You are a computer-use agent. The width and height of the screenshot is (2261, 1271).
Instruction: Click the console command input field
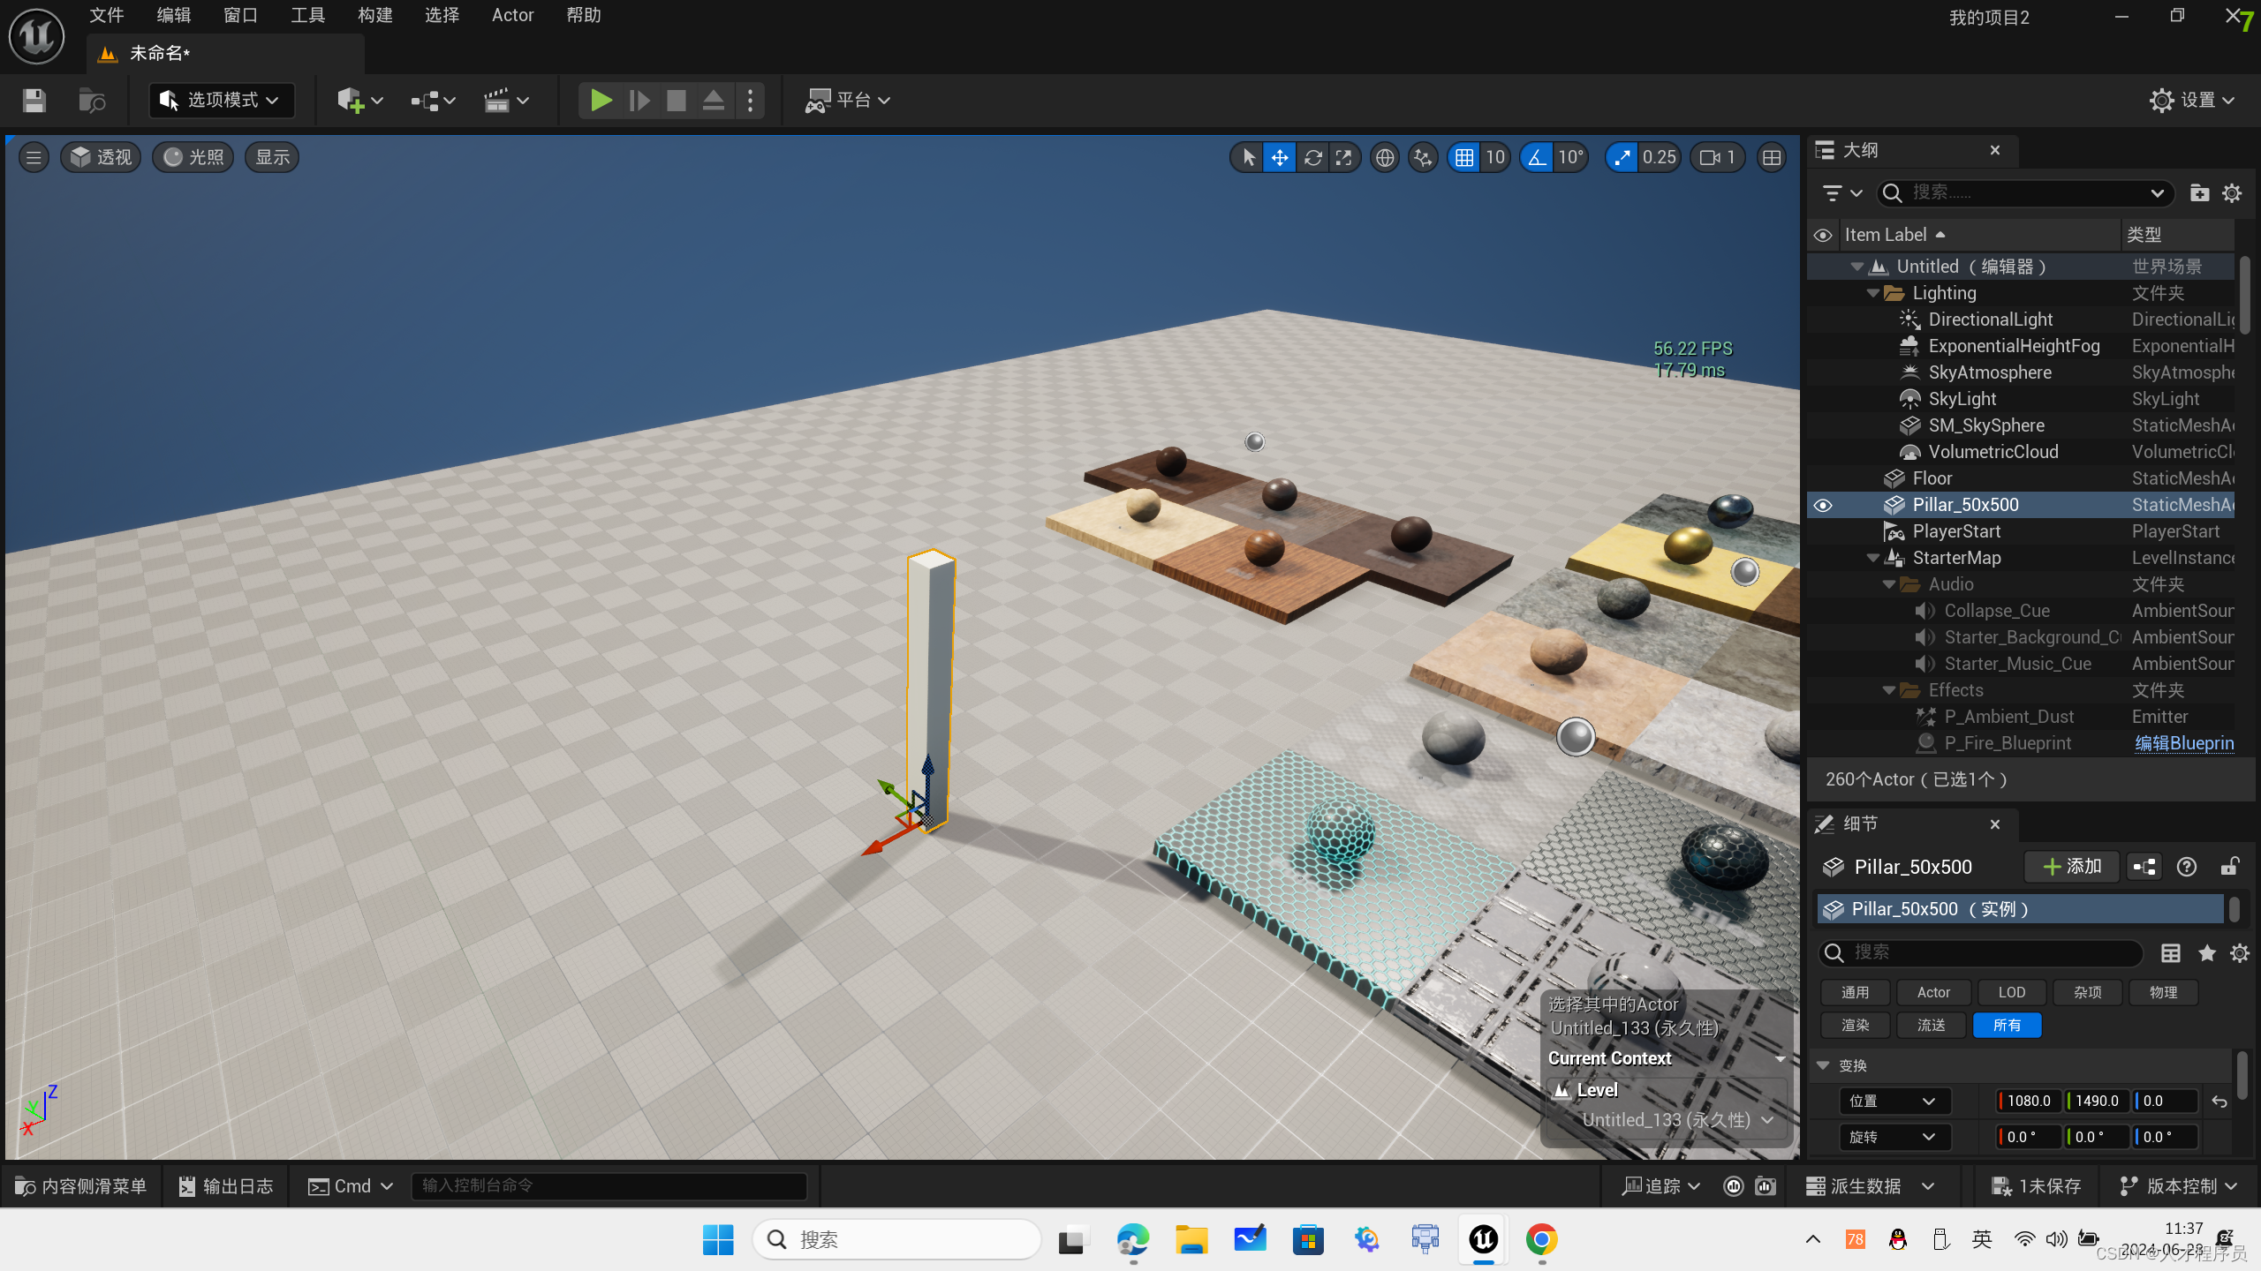click(609, 1186)
